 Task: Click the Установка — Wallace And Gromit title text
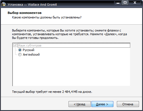click(x=32, y=5)
